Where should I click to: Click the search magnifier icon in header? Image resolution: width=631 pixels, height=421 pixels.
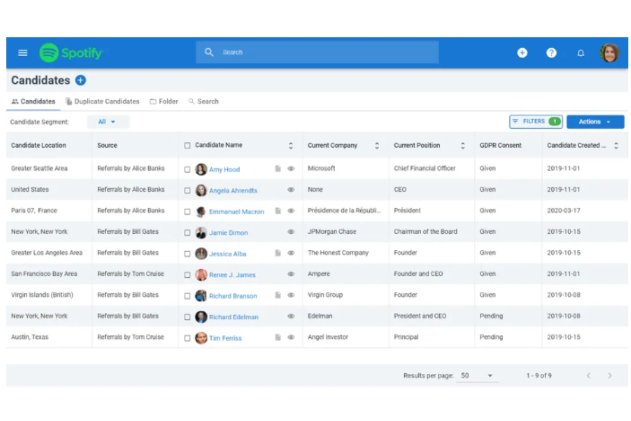coord(209,52)
